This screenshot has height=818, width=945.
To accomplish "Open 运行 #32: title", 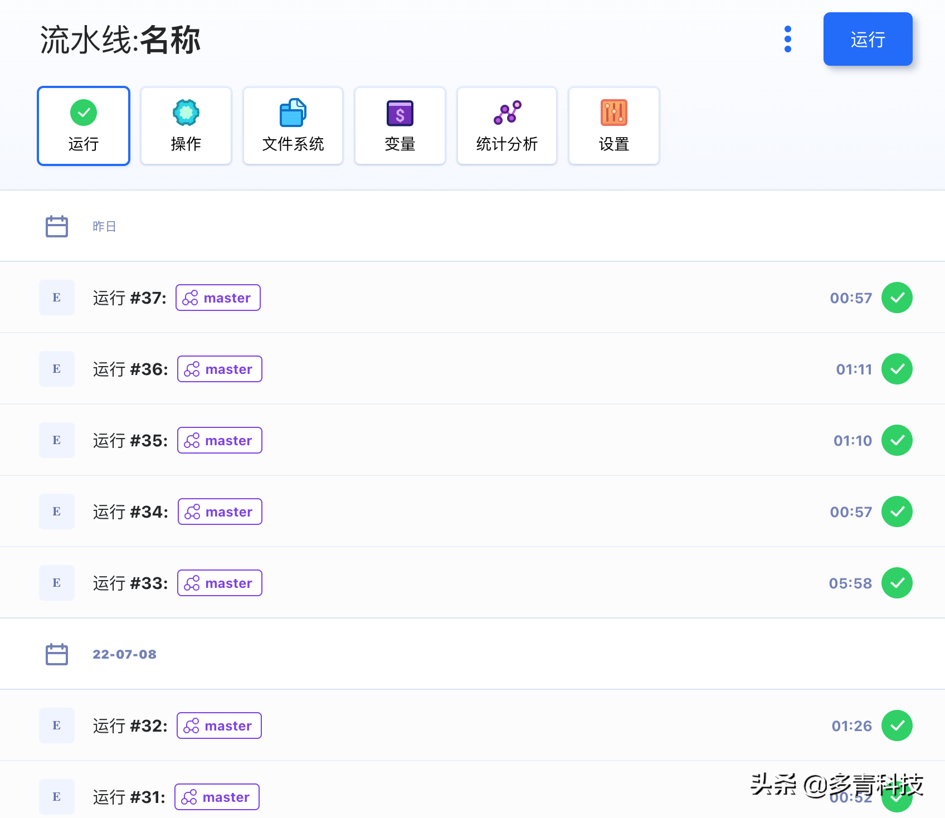I will [130, 726].
